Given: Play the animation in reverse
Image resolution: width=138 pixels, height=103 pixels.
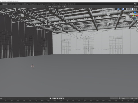Looking at the screenshot, I should (x=57, y=98).
